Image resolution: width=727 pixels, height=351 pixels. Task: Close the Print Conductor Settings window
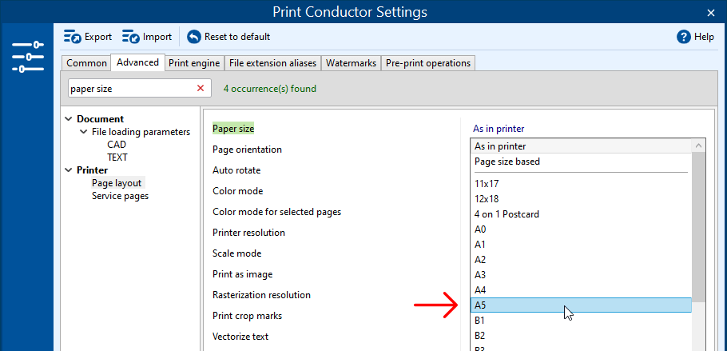tap(711, 13)
